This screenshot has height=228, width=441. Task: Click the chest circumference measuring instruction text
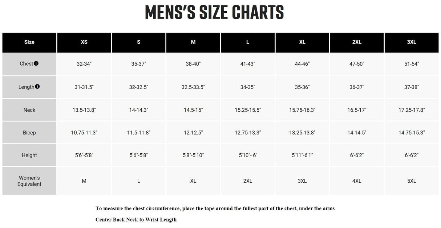click(215, 208)
